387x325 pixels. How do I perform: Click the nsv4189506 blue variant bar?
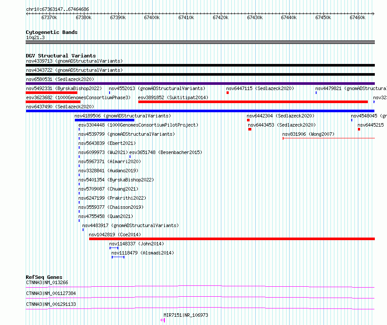click(x=105, y=120)
